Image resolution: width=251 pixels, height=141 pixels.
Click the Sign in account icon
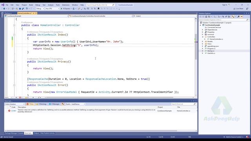[x=229, y=5]
